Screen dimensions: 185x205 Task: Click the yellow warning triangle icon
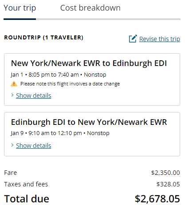[x=14, y=84]
